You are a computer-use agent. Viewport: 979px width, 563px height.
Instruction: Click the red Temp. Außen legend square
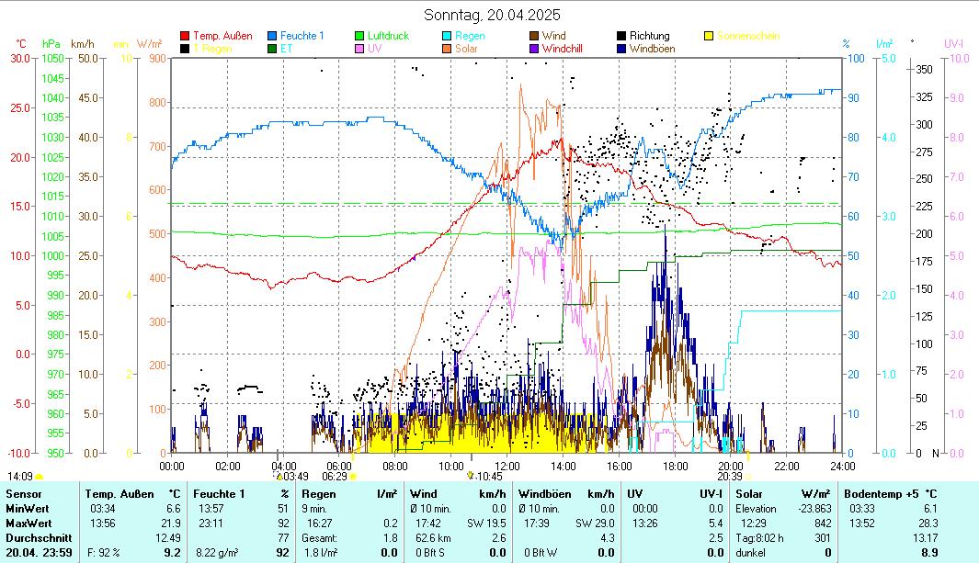[x=185, y=36]
